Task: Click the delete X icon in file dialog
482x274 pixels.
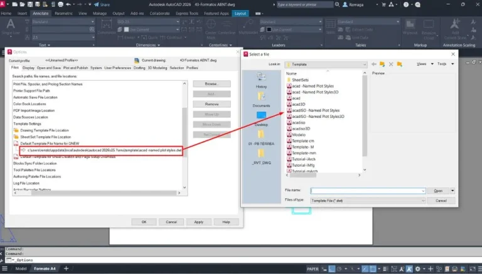Action: click(391, 64)
